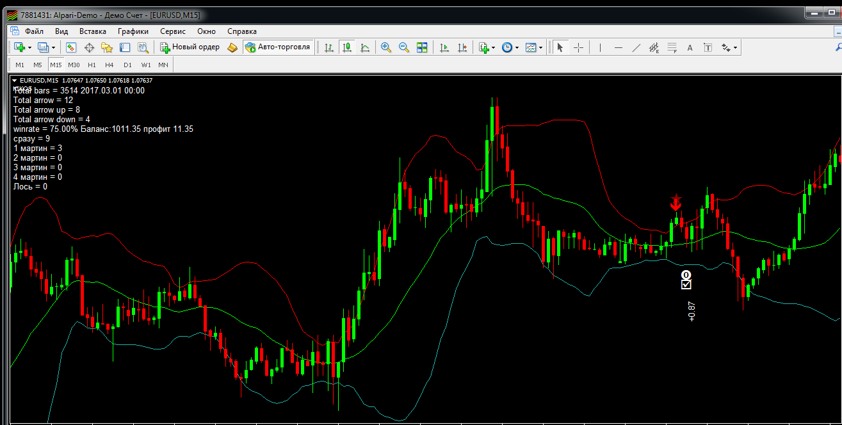Click the Zoom In magnifier icon

pyautogui.click(x=385, y=47)
